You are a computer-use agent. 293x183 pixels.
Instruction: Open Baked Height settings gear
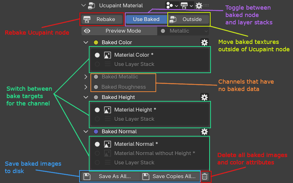[204, 97]
